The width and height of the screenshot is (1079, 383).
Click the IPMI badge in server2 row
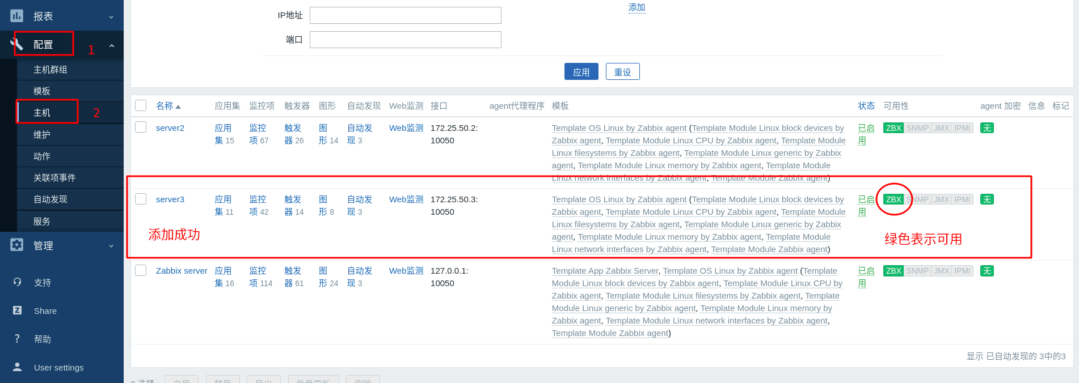click(963, 128)
